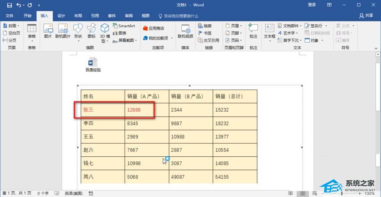Collapse the ribbon with the up arrow
Image resolution: width=381 pixels, height=197 pixels.
coord(376,49)
